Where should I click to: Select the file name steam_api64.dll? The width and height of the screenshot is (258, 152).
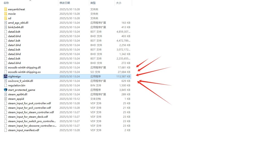[18, 94]
